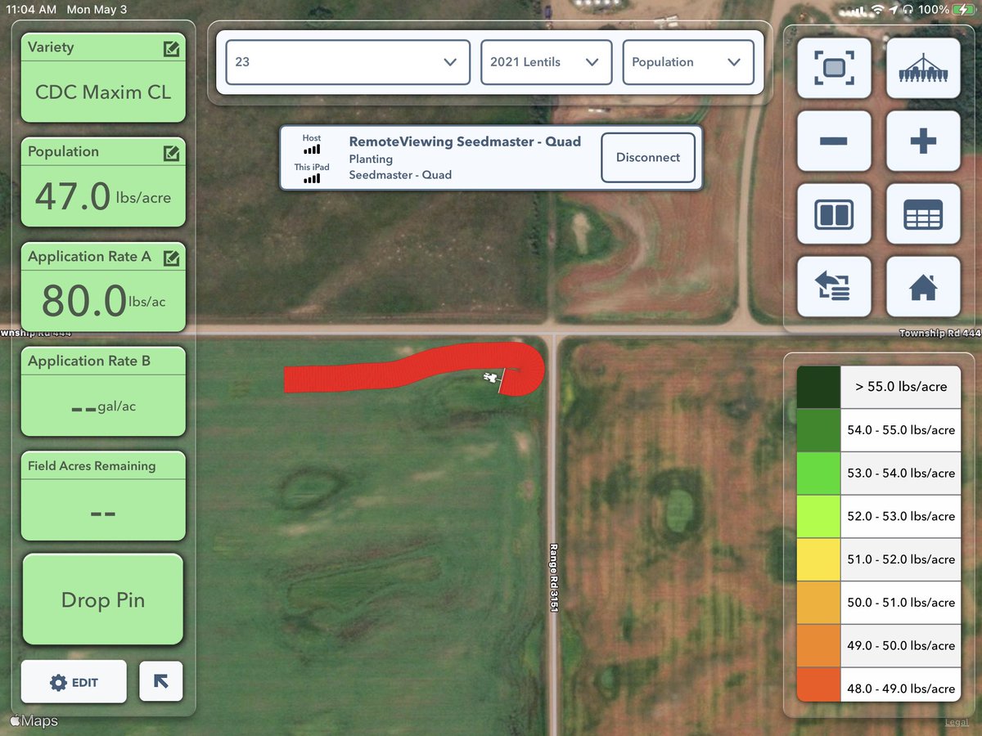This screenshot has width=982, height=736.
Task: Tap the Field Acres Remaining tile
Action: (103, 496)
